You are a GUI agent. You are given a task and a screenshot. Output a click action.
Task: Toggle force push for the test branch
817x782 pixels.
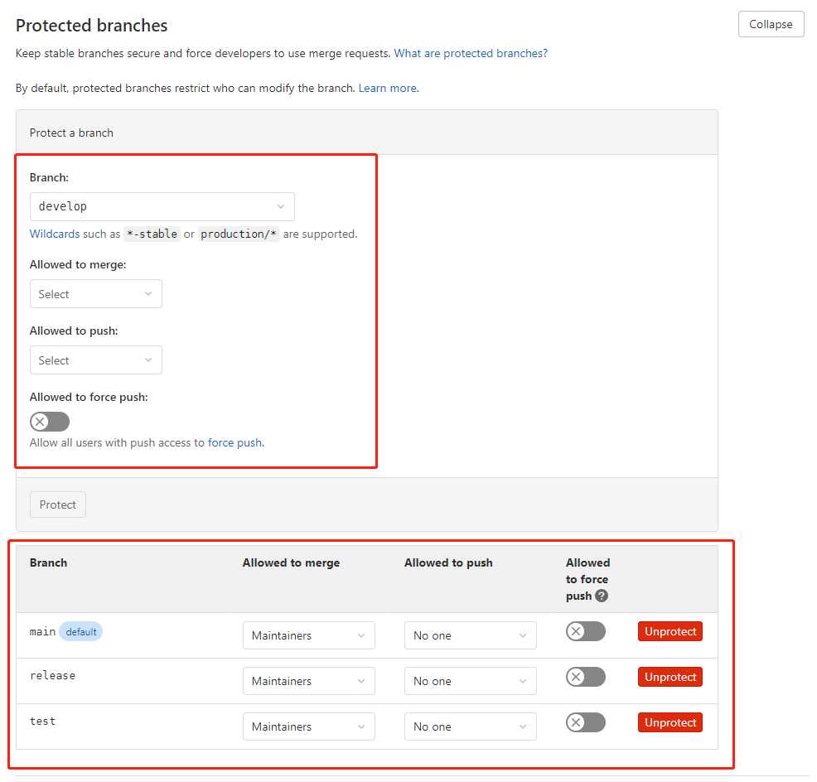[x=585, y=722]
